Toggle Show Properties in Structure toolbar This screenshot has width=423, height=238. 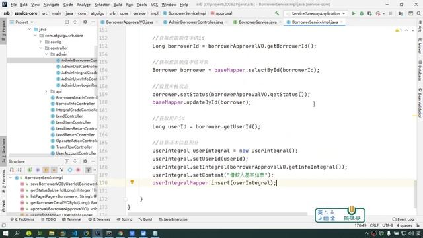point(38,170)
